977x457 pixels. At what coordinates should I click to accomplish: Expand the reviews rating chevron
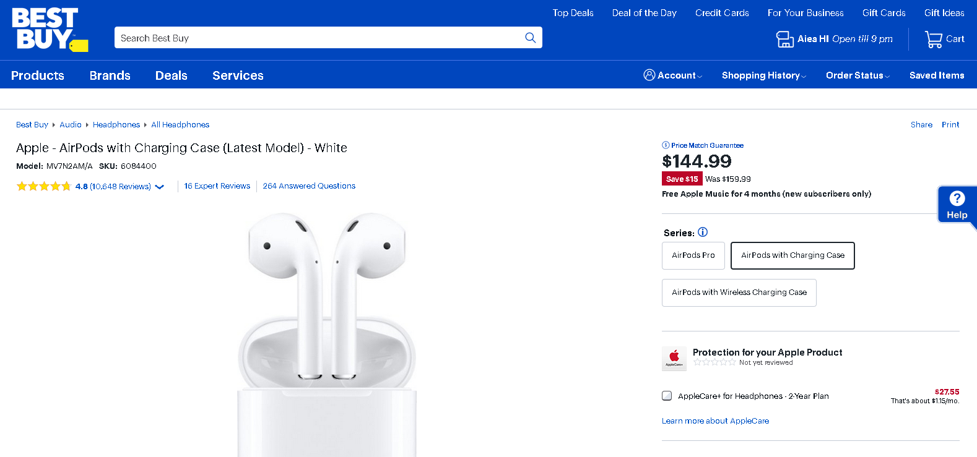[160, 187]
